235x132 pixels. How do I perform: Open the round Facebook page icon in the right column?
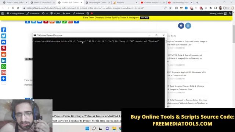(x=181, y=26)
